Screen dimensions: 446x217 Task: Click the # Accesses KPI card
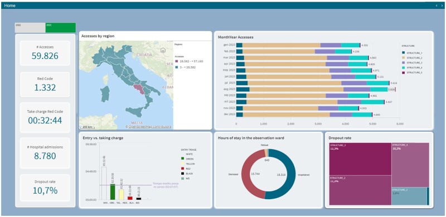point(45,53)
